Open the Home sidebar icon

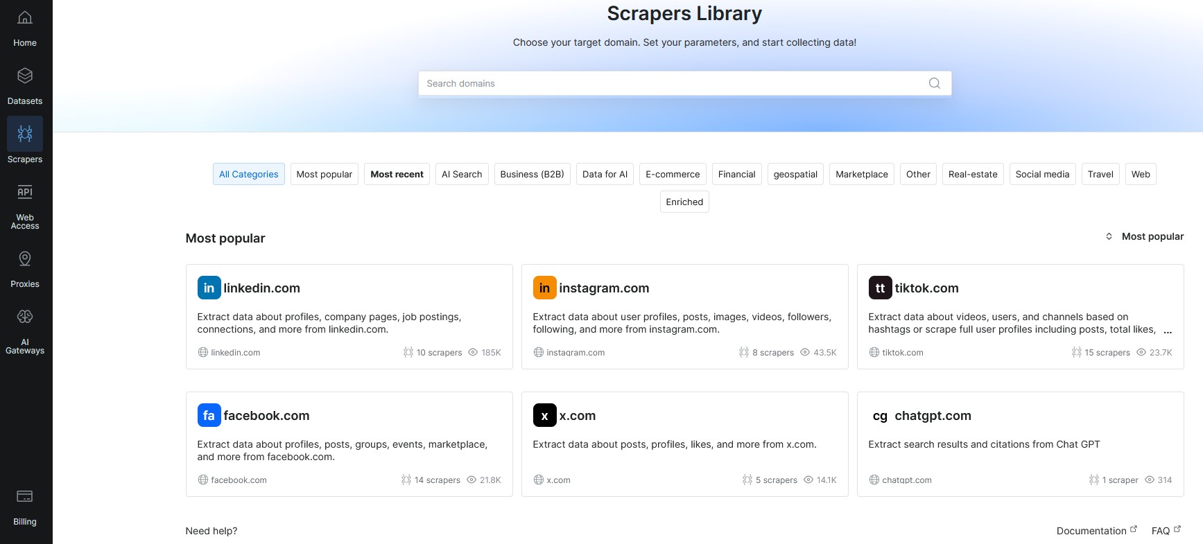pos(25,18)
